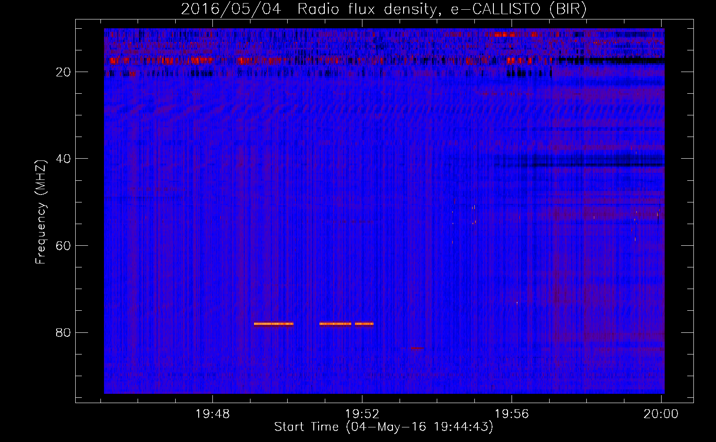Click the 19:48 time tick label
716x442 pixels.
pos(213,414)
